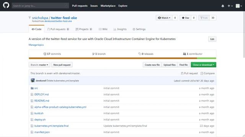View the watchers count next to Watch
This screenshot has height=137, width=245.
[x=175, y=18]
